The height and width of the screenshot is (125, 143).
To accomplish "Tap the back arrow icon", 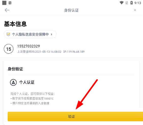I will click(7, 10).
